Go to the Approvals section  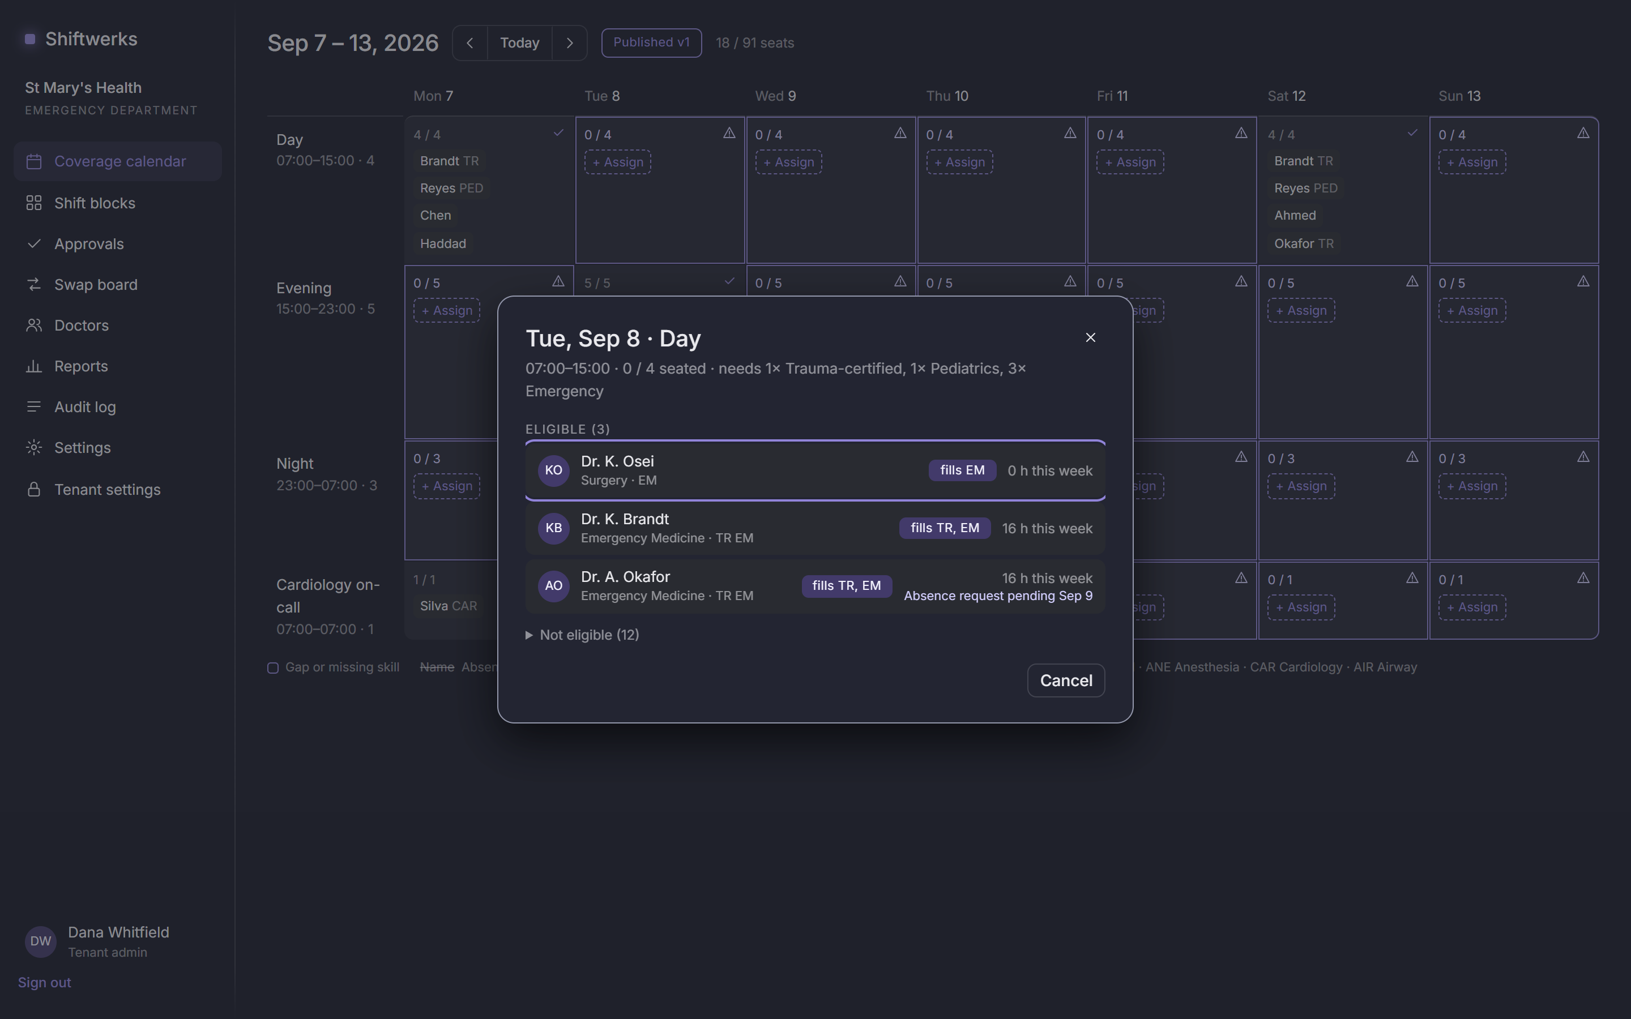[x=118, y=244]
